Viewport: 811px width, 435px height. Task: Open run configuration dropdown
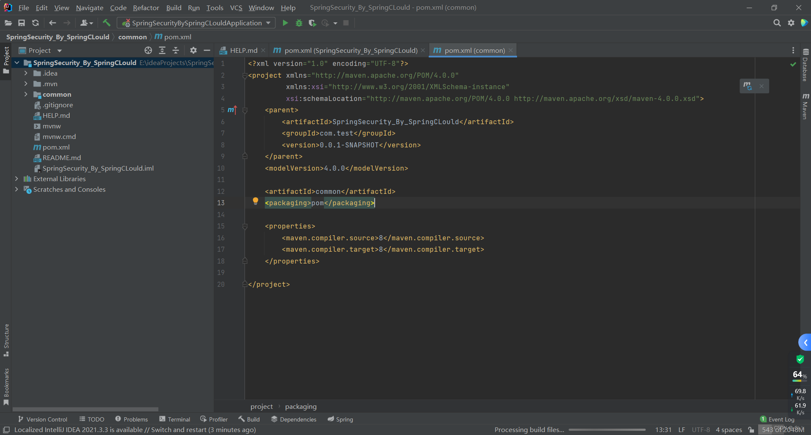coord(196,23)
